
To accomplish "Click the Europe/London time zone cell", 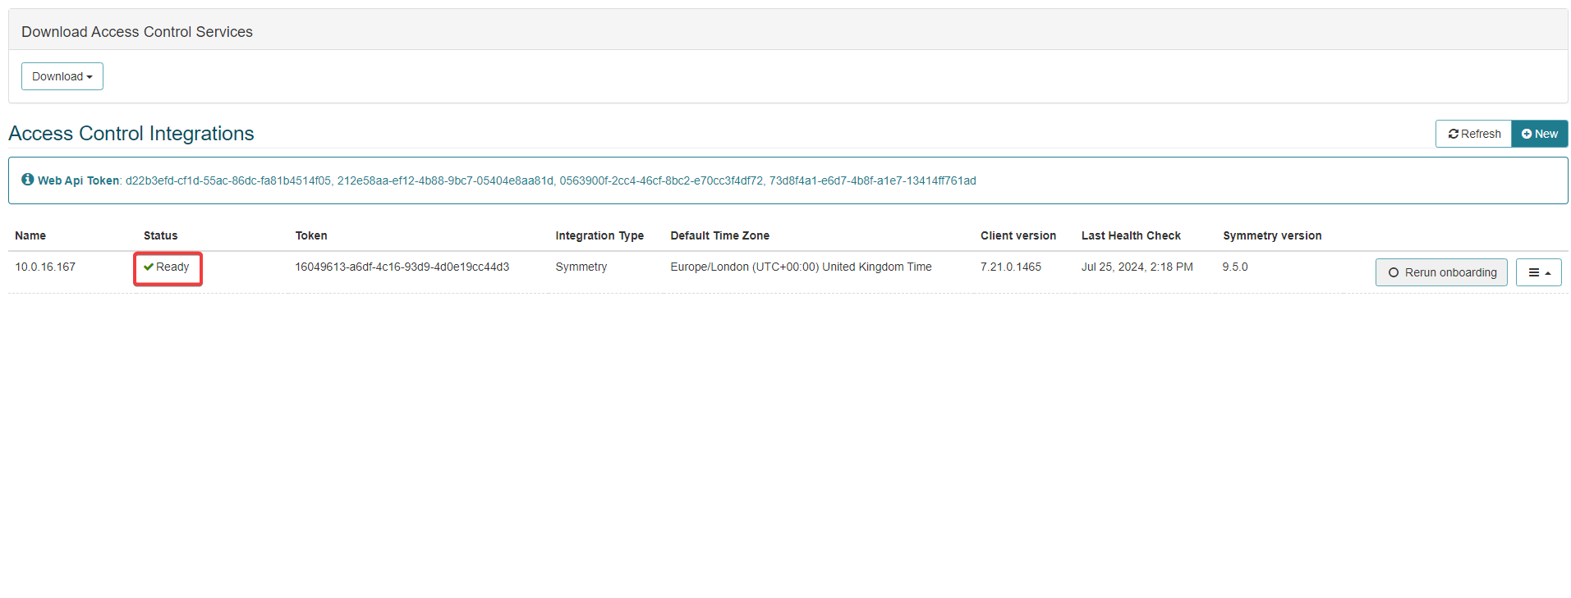I will pos(800,267).
